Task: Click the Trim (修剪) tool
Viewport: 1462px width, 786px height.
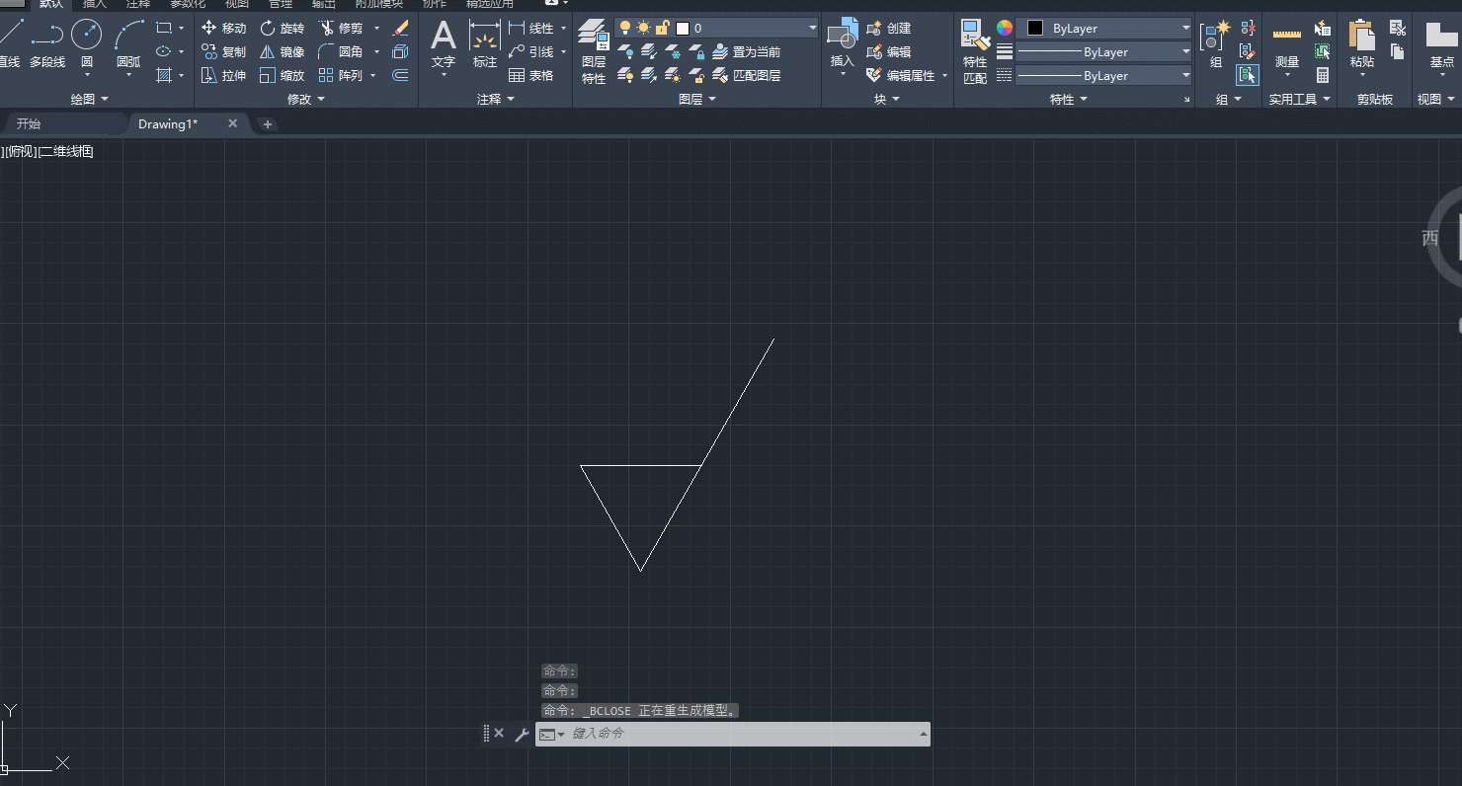Action: pyautogui.click(x=341, y=28)
